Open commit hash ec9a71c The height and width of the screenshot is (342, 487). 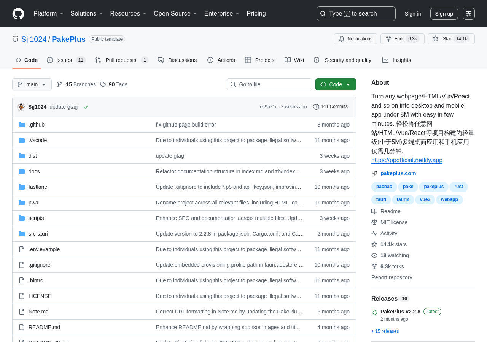(269, 107)
